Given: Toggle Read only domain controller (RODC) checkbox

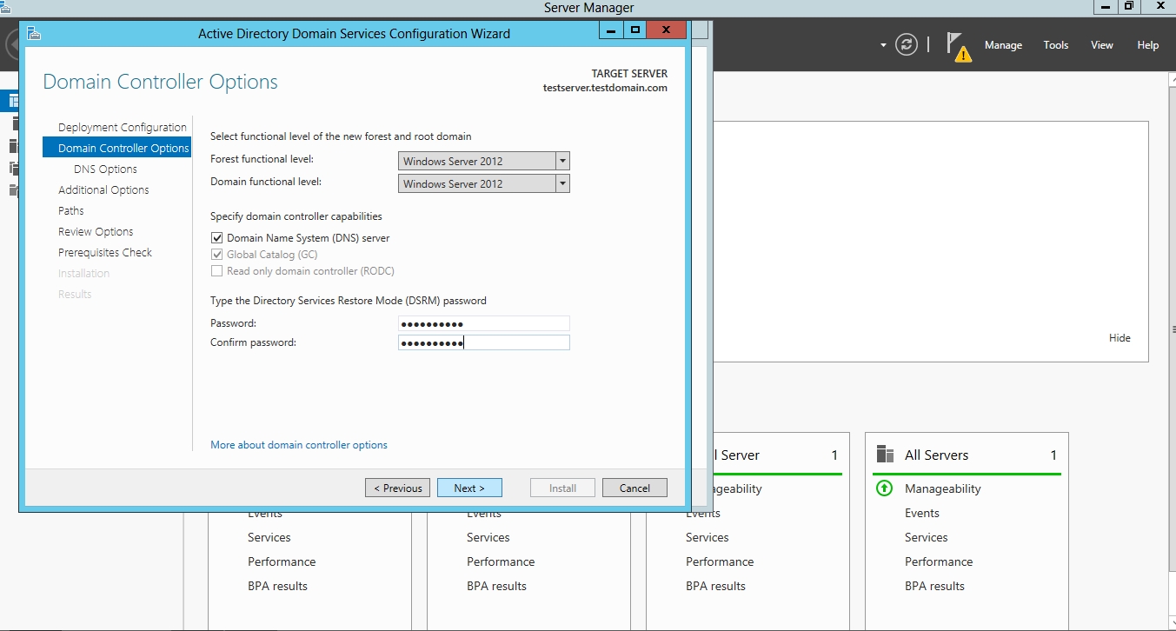Looking at the screenshot, I should click(217, 271).
